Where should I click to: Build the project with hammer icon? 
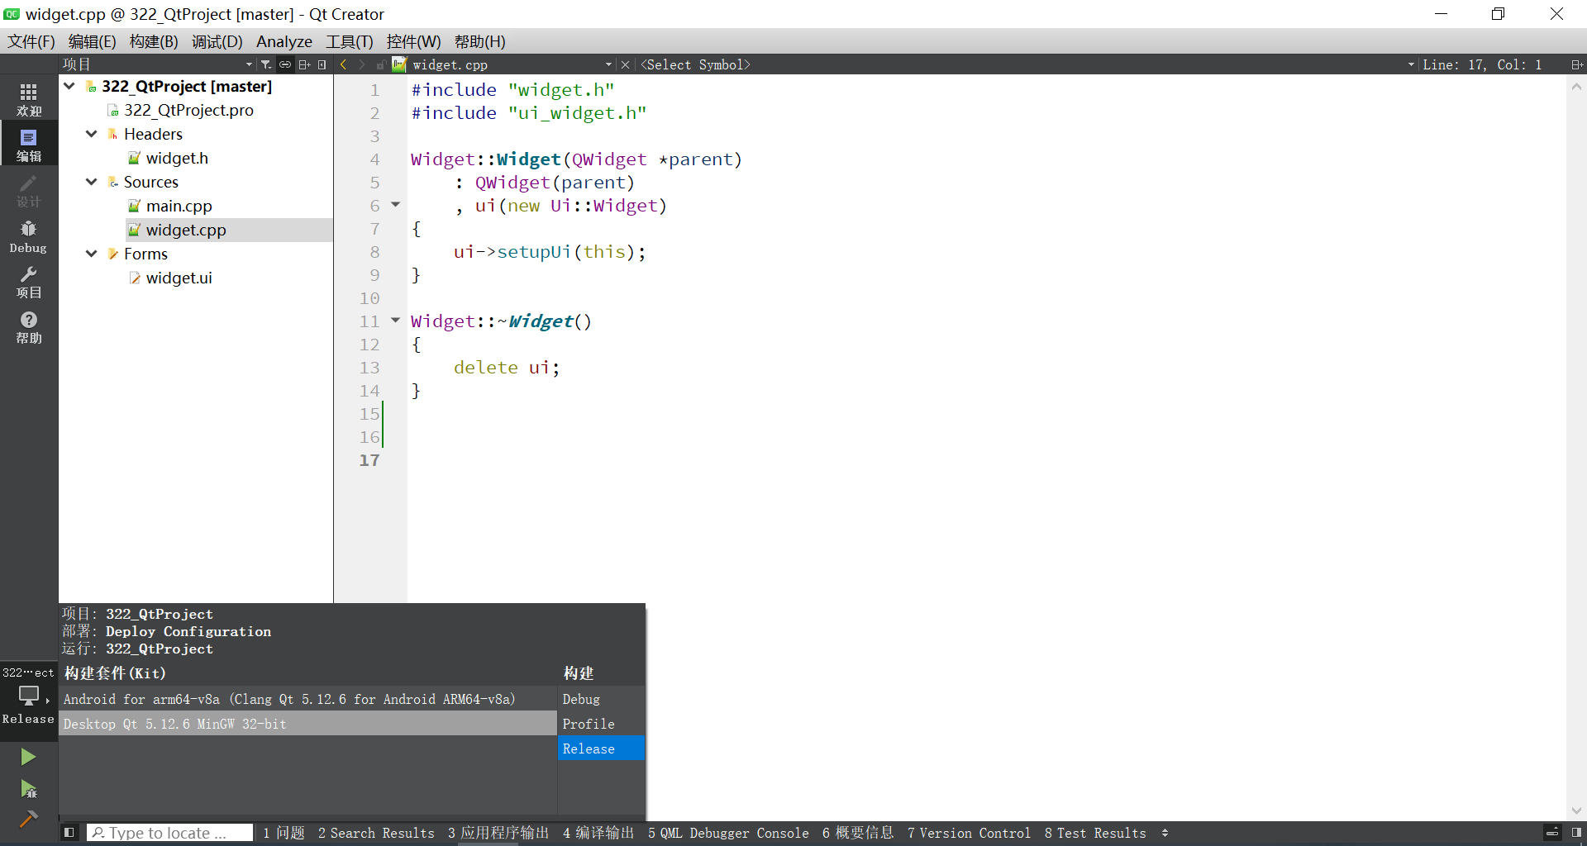pyautogui.click(x=28, y=819)
